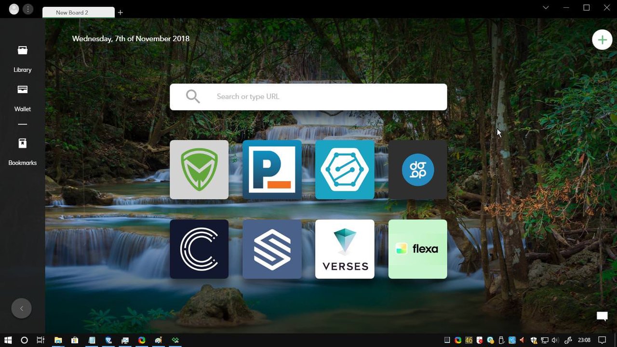This screenshot has width=617, height=347.
Task: Open Microsoft Store from taskbar
Action: coord(75,340)
